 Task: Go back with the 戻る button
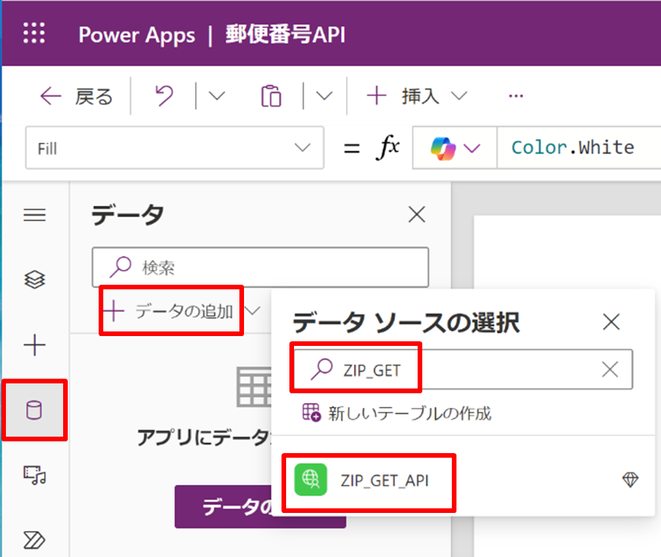tap(76, 97)
